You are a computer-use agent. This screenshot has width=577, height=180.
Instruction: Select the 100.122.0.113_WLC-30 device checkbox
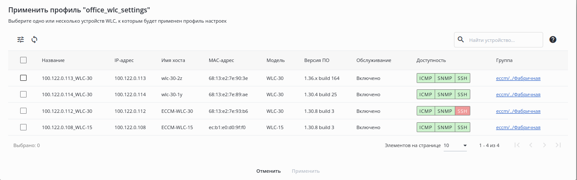point(24,78)
